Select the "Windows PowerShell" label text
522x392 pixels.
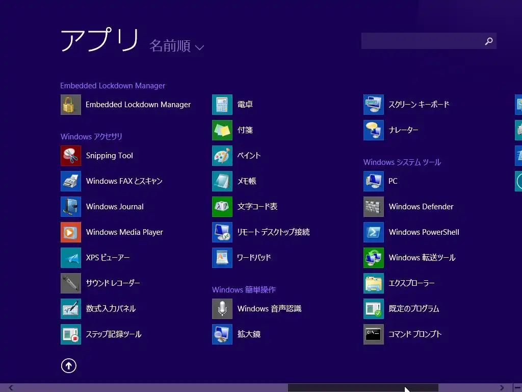click(424, 232)
